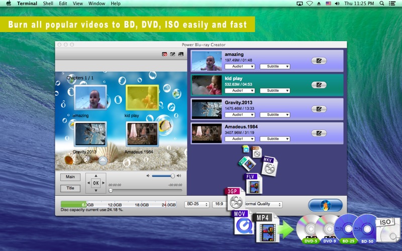Navigate up with the arrow above OK
This screenshot has width=402, height=251.
click(96, 176)
